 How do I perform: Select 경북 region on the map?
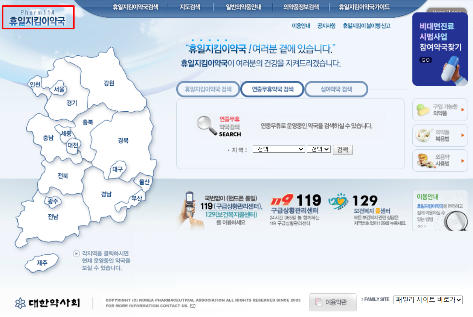point(123,141)
